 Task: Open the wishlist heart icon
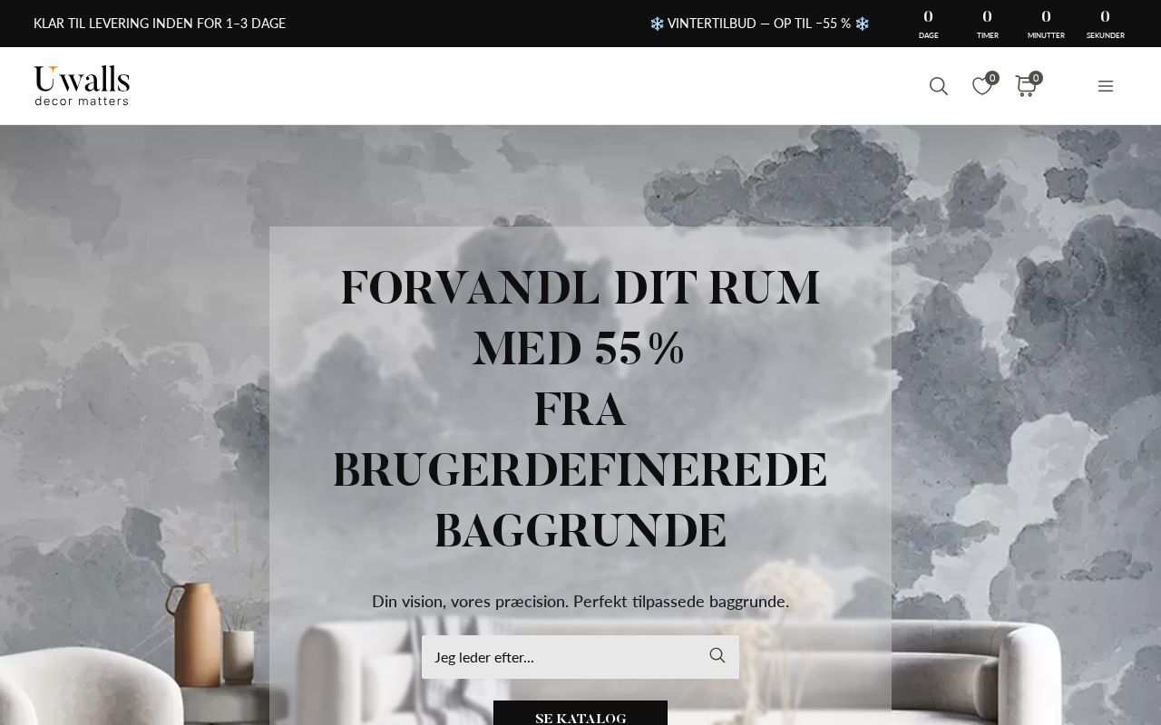click(x=981, y=86)
